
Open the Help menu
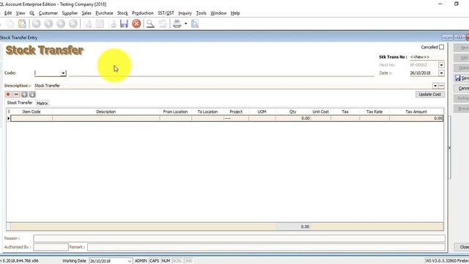pos(235,13)
